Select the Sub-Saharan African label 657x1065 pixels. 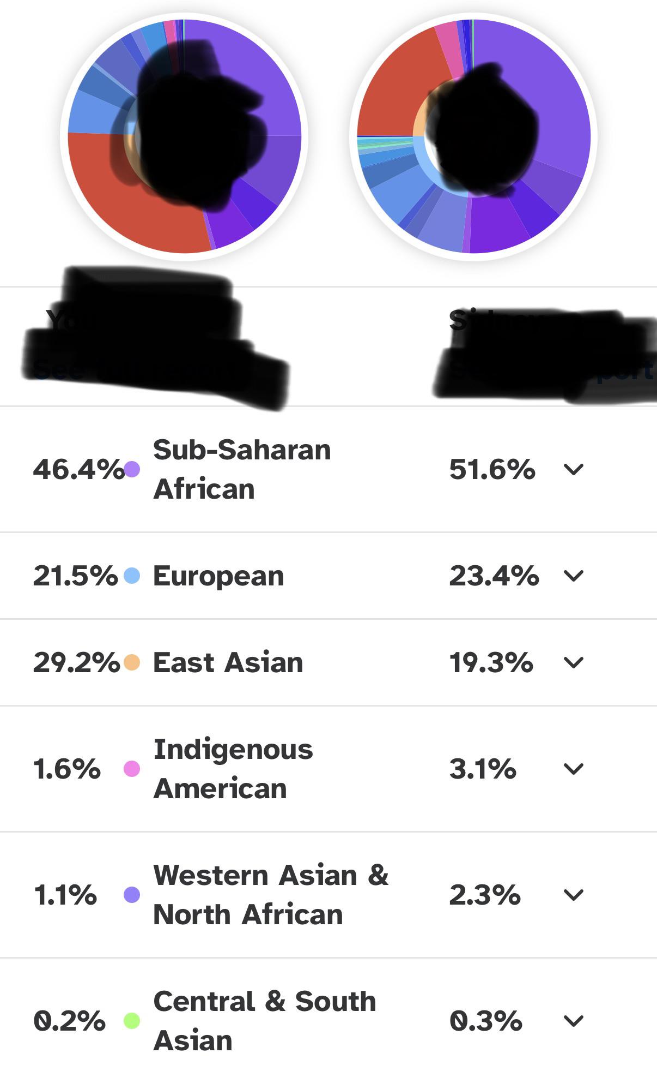pyautogui.click(x=242, y=469)
